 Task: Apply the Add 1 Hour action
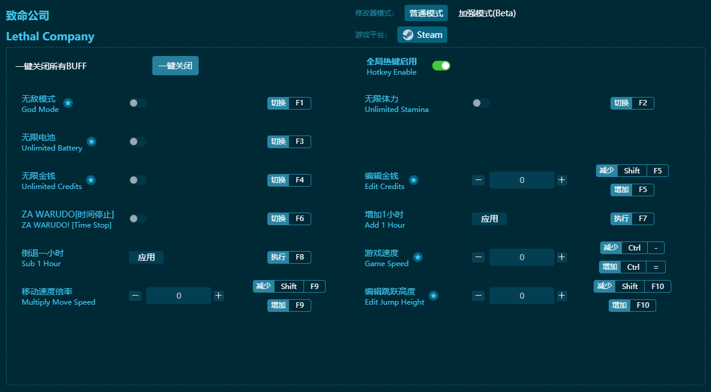(x=489, y=219)
